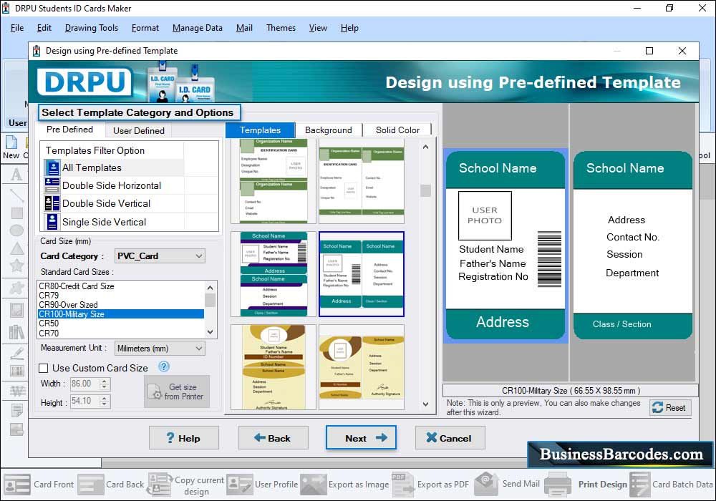Viewport: 716px width, 501px height.
Task: Select the All Templates filter icon
Action: [52, 168]
